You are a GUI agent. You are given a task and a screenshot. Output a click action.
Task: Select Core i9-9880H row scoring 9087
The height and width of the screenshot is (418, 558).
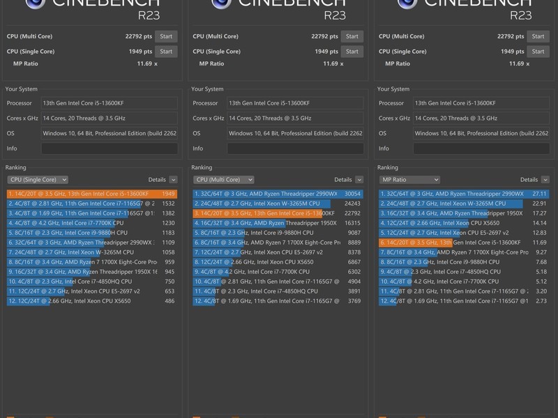click(278, 233)
